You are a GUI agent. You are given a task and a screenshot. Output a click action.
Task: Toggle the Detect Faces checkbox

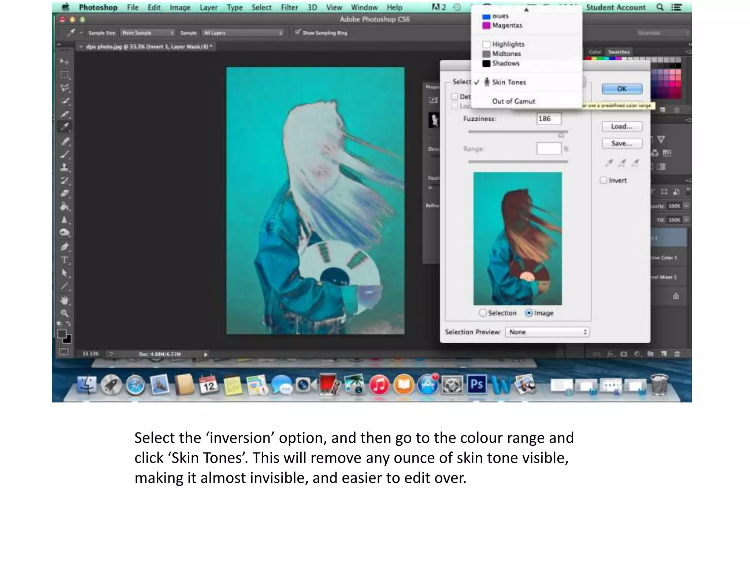pos(455,96)
